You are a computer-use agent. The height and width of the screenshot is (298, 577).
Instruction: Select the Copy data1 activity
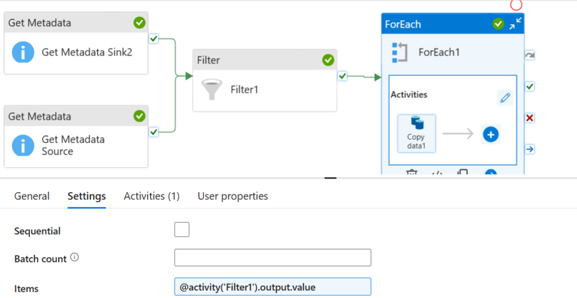point(416,132)
